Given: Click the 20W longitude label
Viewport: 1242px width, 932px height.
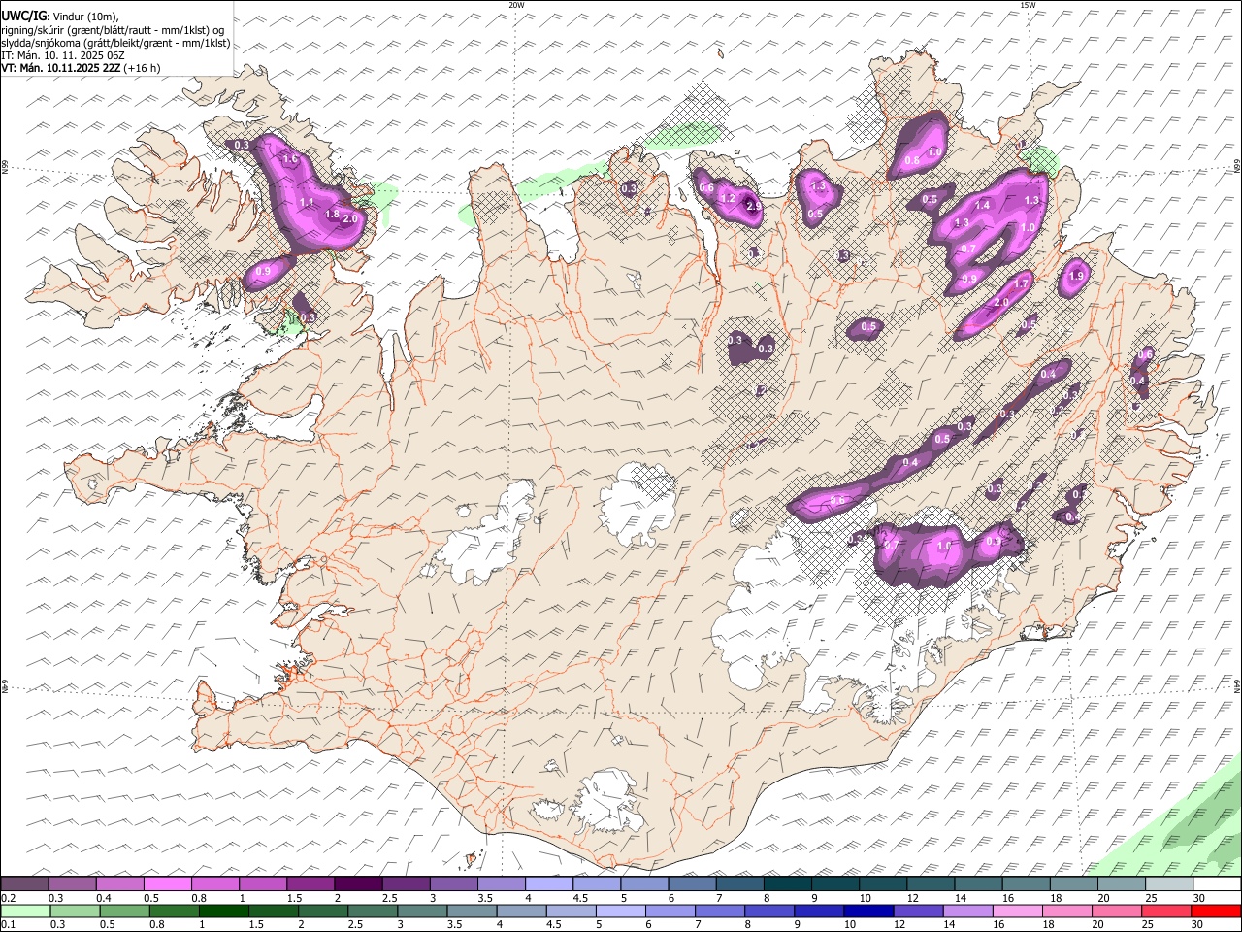Looking at the screenshot, I should 516,5.
